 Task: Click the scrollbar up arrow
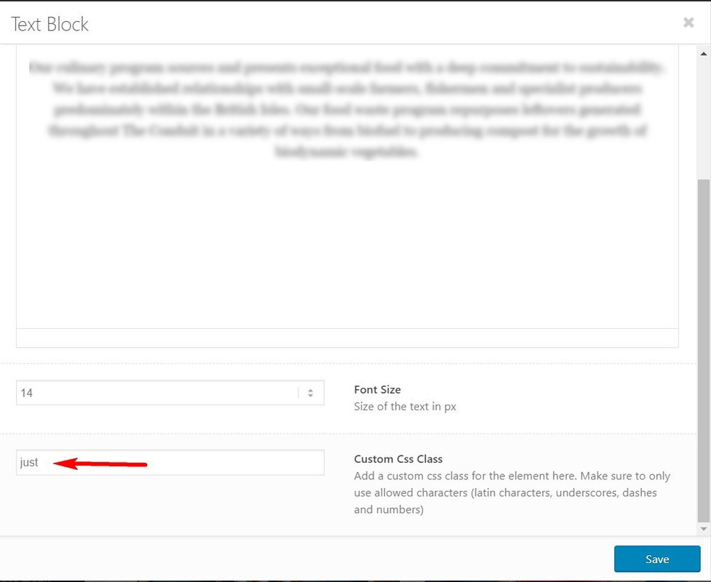click(x=703, y=54)
